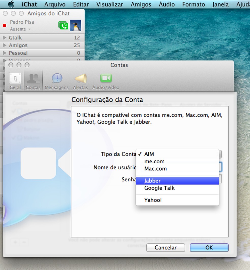Click the penguin profile picture

click(75, 25)
